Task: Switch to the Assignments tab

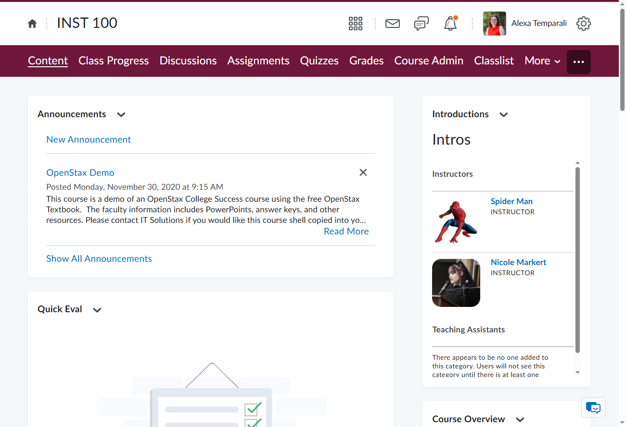Action: 258,61
